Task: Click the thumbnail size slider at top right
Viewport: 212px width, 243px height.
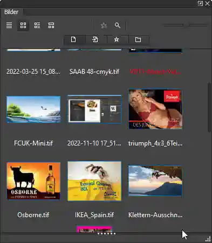Action: pyautogui.click(x=186, y=25)
